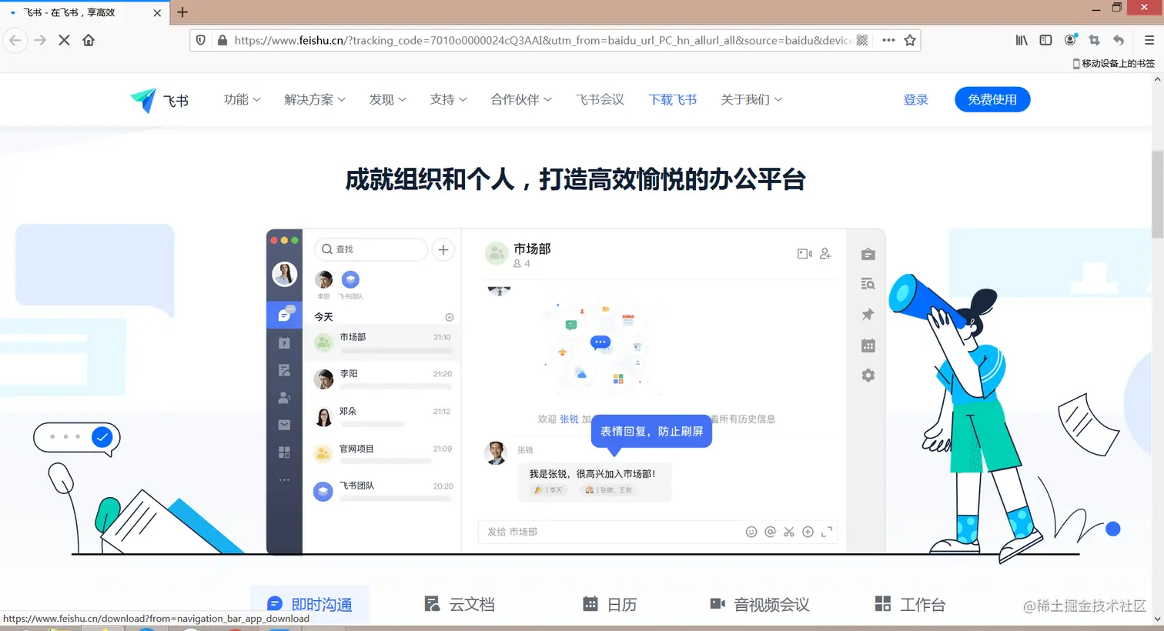Click the contacts icon in the left dark sidebar

click(x=284, y=398)
